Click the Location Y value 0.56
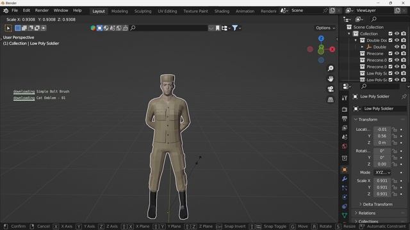 point(382,136)
